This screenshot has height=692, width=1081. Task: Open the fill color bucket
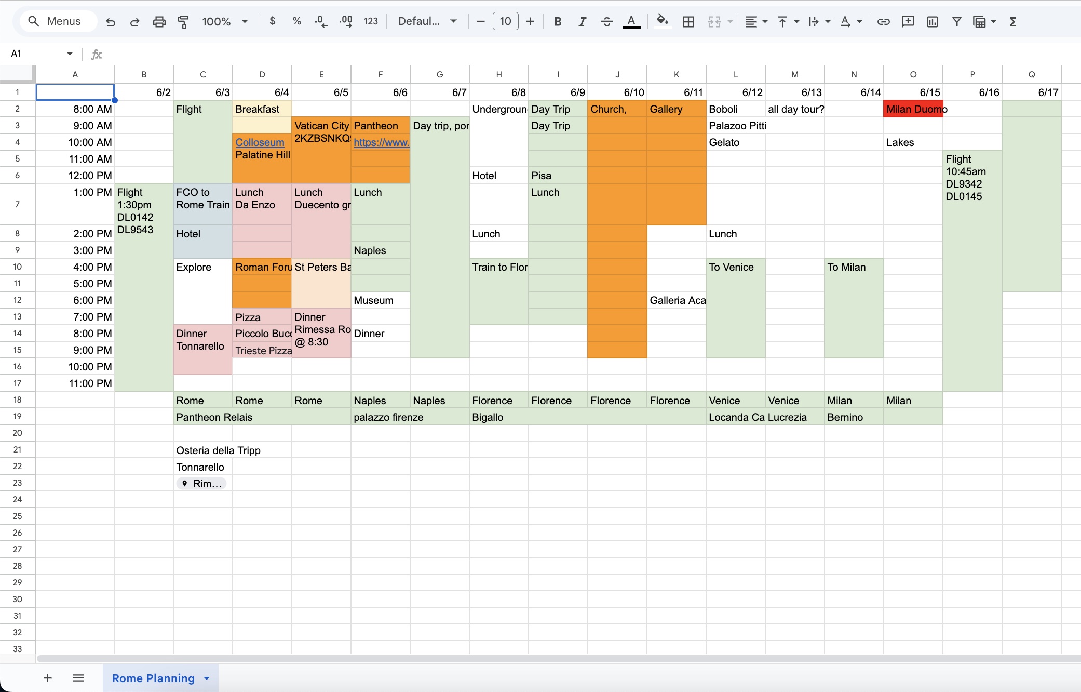pyautogui.click(x=661, y=21)
